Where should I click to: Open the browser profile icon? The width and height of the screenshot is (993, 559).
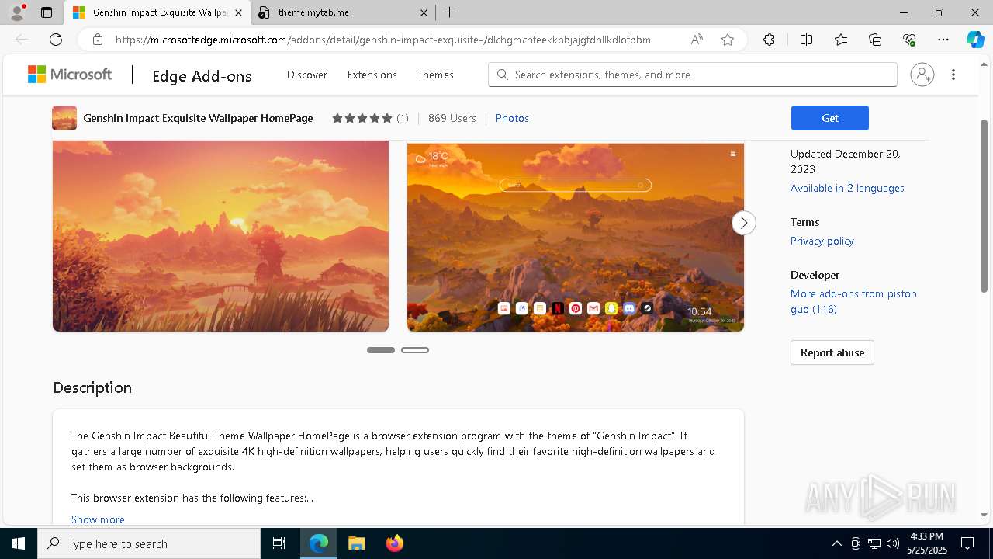17,12
